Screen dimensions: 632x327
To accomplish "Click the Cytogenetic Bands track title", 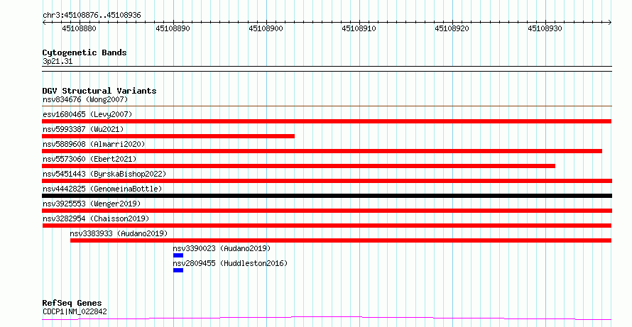I will pyautogui.click(x=85, y=52).
